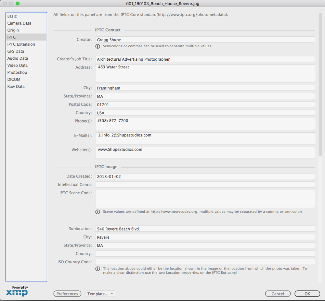Click the empty Intellectual Genre field
The height and width of the screenshot is (301, 325).
click(205, 184)
